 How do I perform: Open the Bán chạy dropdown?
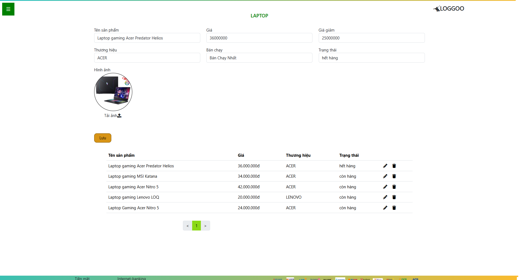click(259, 58)
